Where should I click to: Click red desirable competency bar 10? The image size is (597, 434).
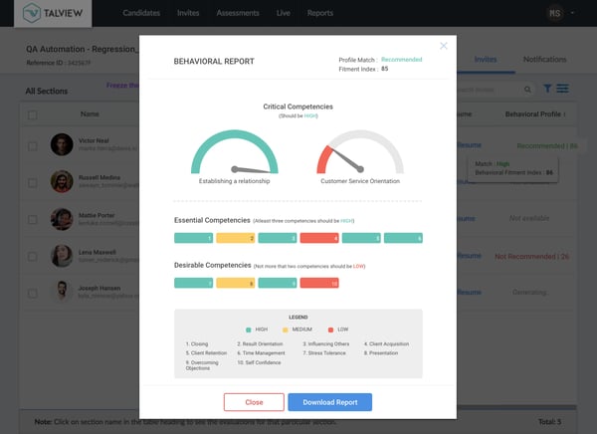[x=319, y=283]
